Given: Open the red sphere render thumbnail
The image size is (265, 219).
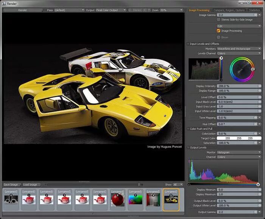Looking at the screenshot, I should 117,199.
